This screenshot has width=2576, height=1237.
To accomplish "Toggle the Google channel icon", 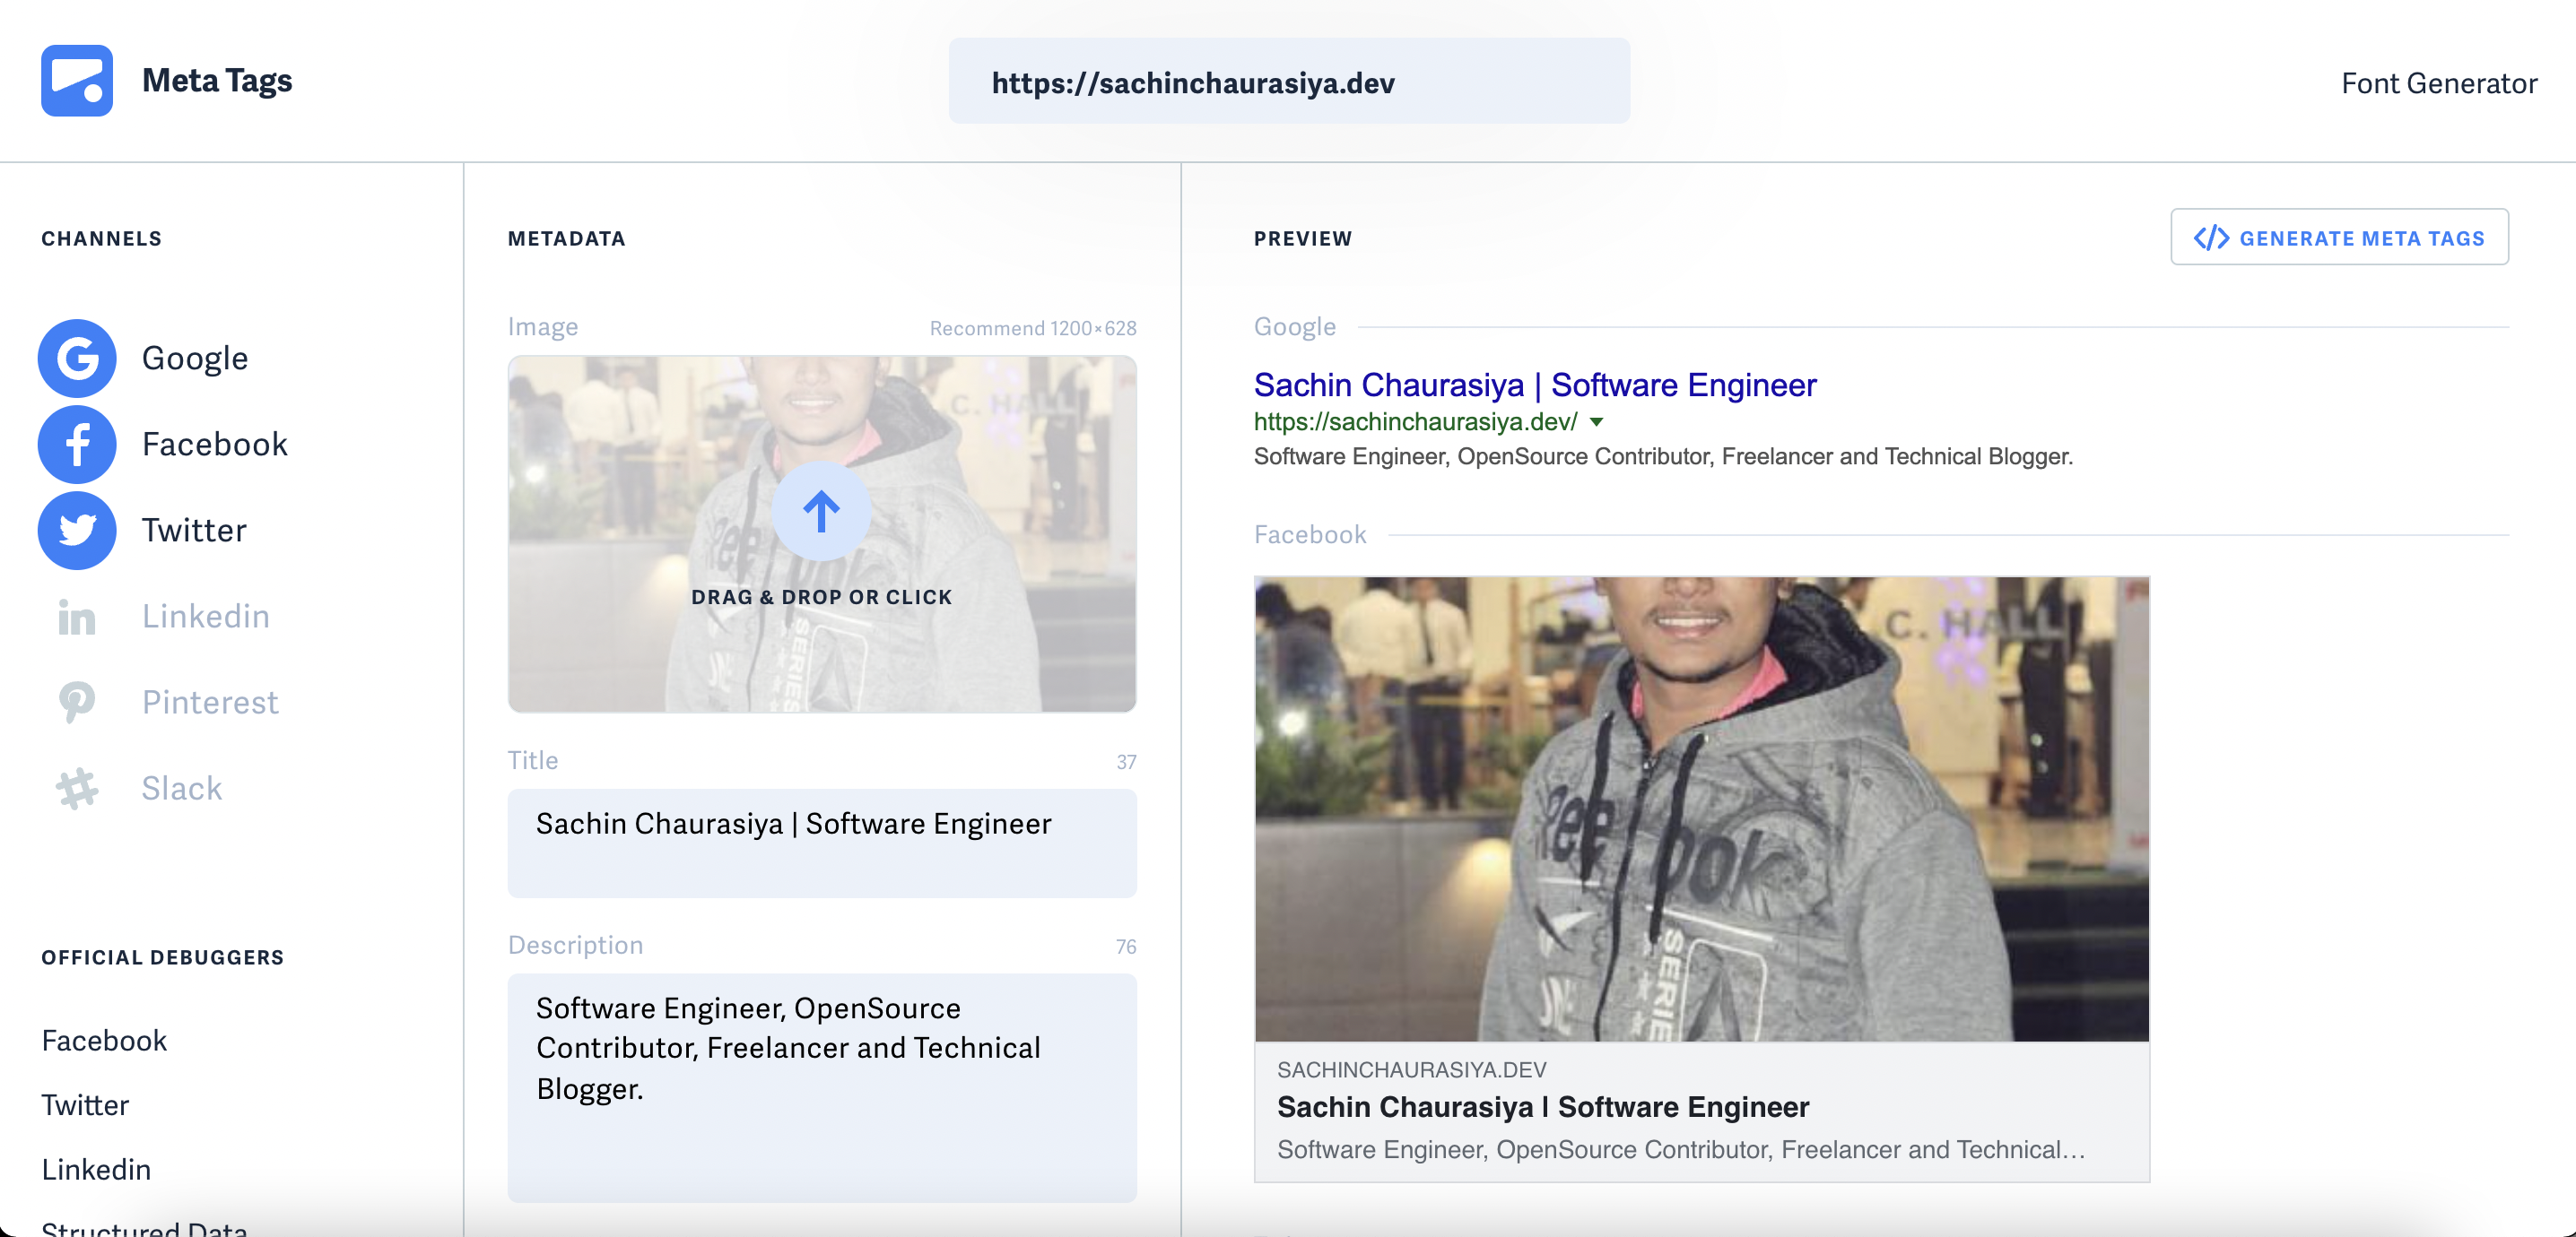I will [77, 358].
